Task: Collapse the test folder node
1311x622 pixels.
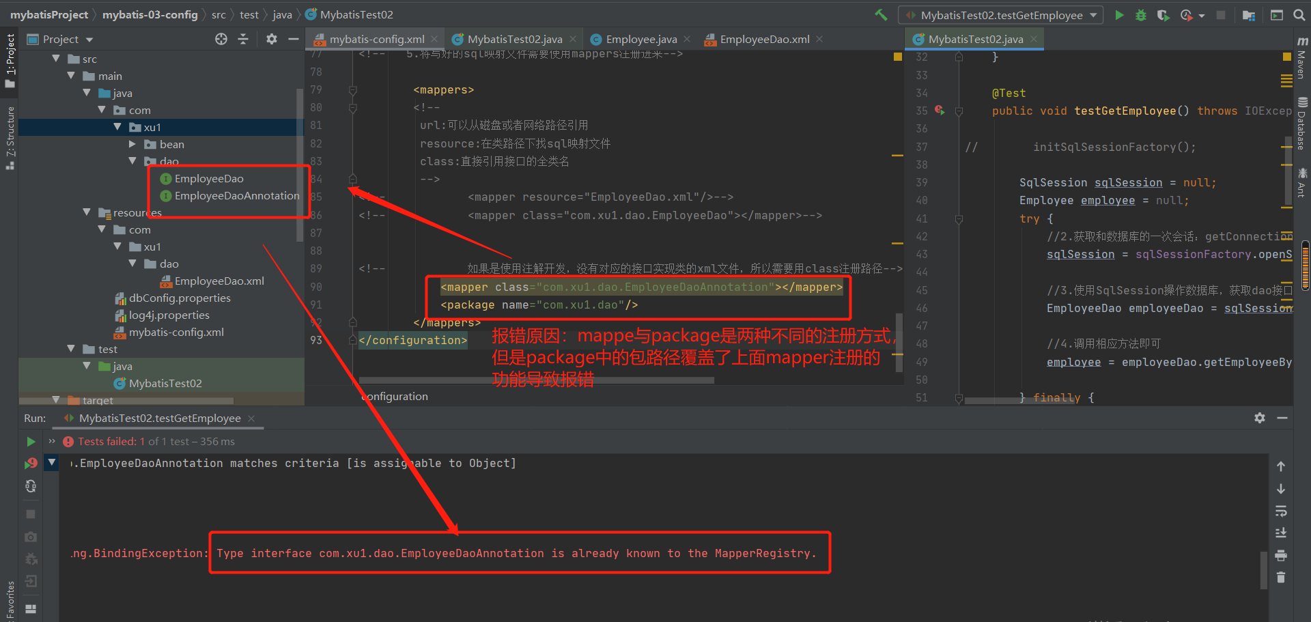Action: click(x=71, y=349)
